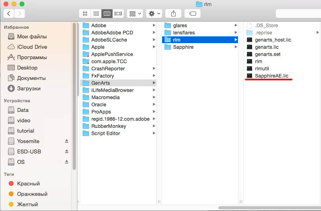Expand the regid.1986-12.com.adobe folder arrow
Viewport: 321px width, 211px height.
pyautogui.click(x=154, y=119)
